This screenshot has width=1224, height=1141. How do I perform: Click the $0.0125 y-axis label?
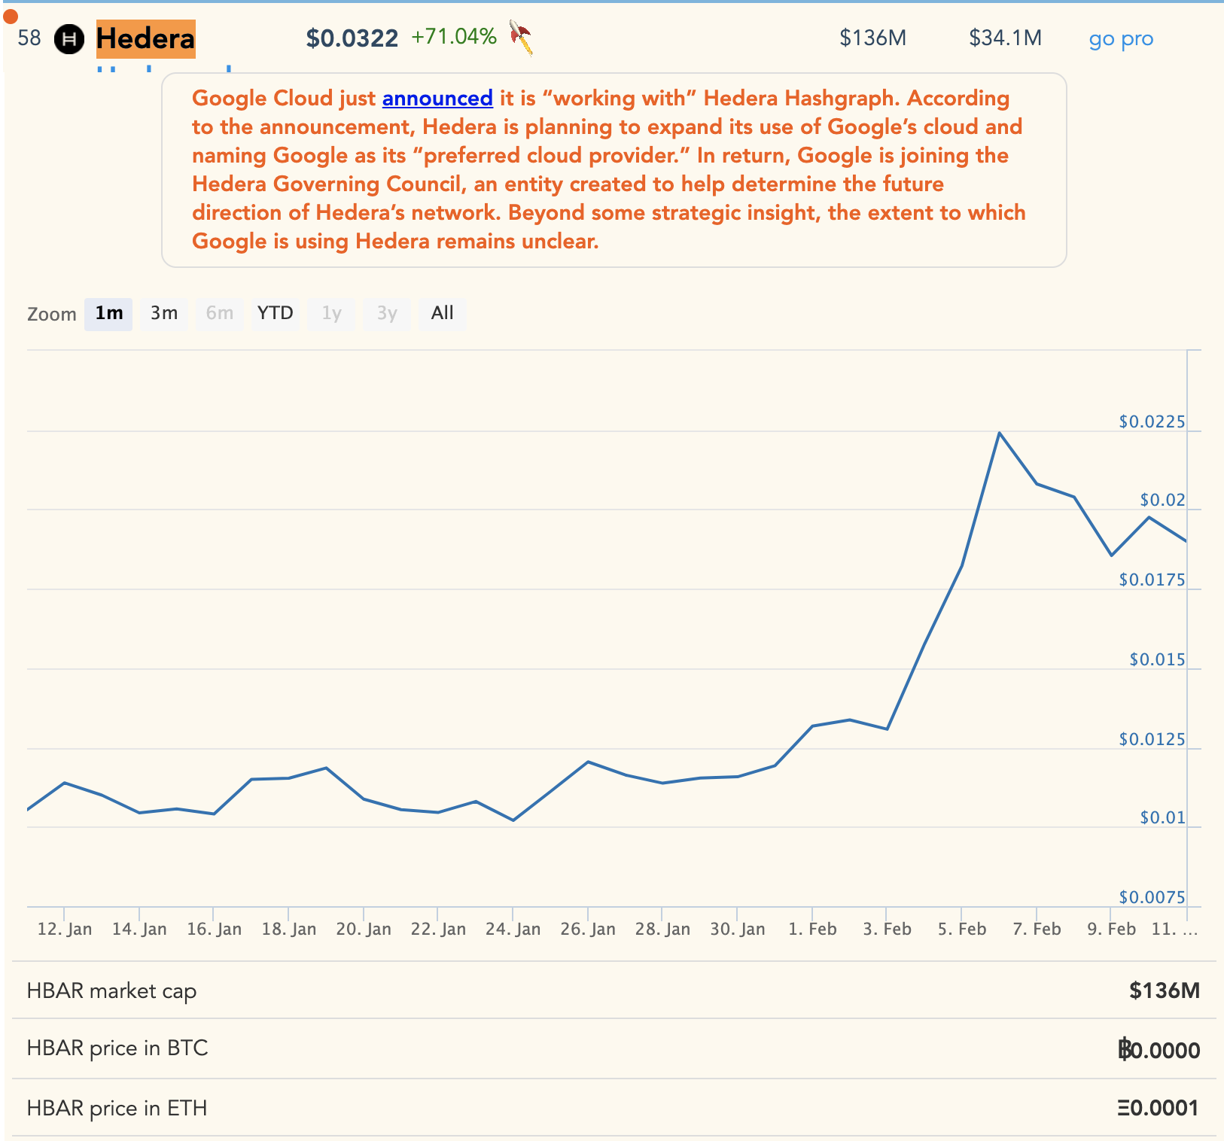(x=1152, y=739)
